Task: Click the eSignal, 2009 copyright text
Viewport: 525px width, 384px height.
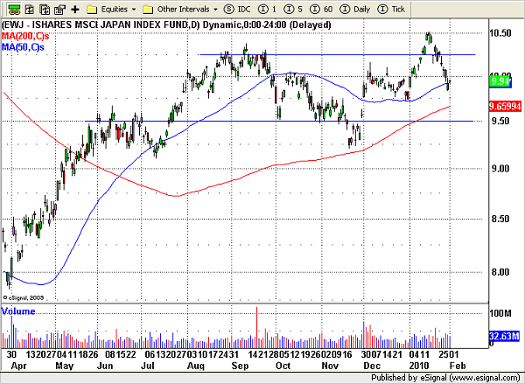Action: coord(24,297)
